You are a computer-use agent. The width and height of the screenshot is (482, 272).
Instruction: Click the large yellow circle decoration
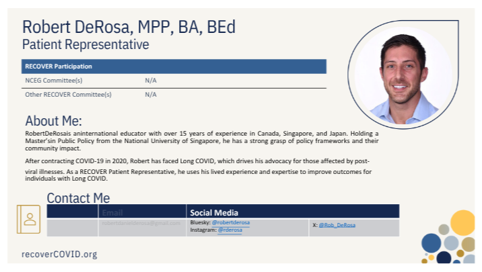tap(462, 222)
